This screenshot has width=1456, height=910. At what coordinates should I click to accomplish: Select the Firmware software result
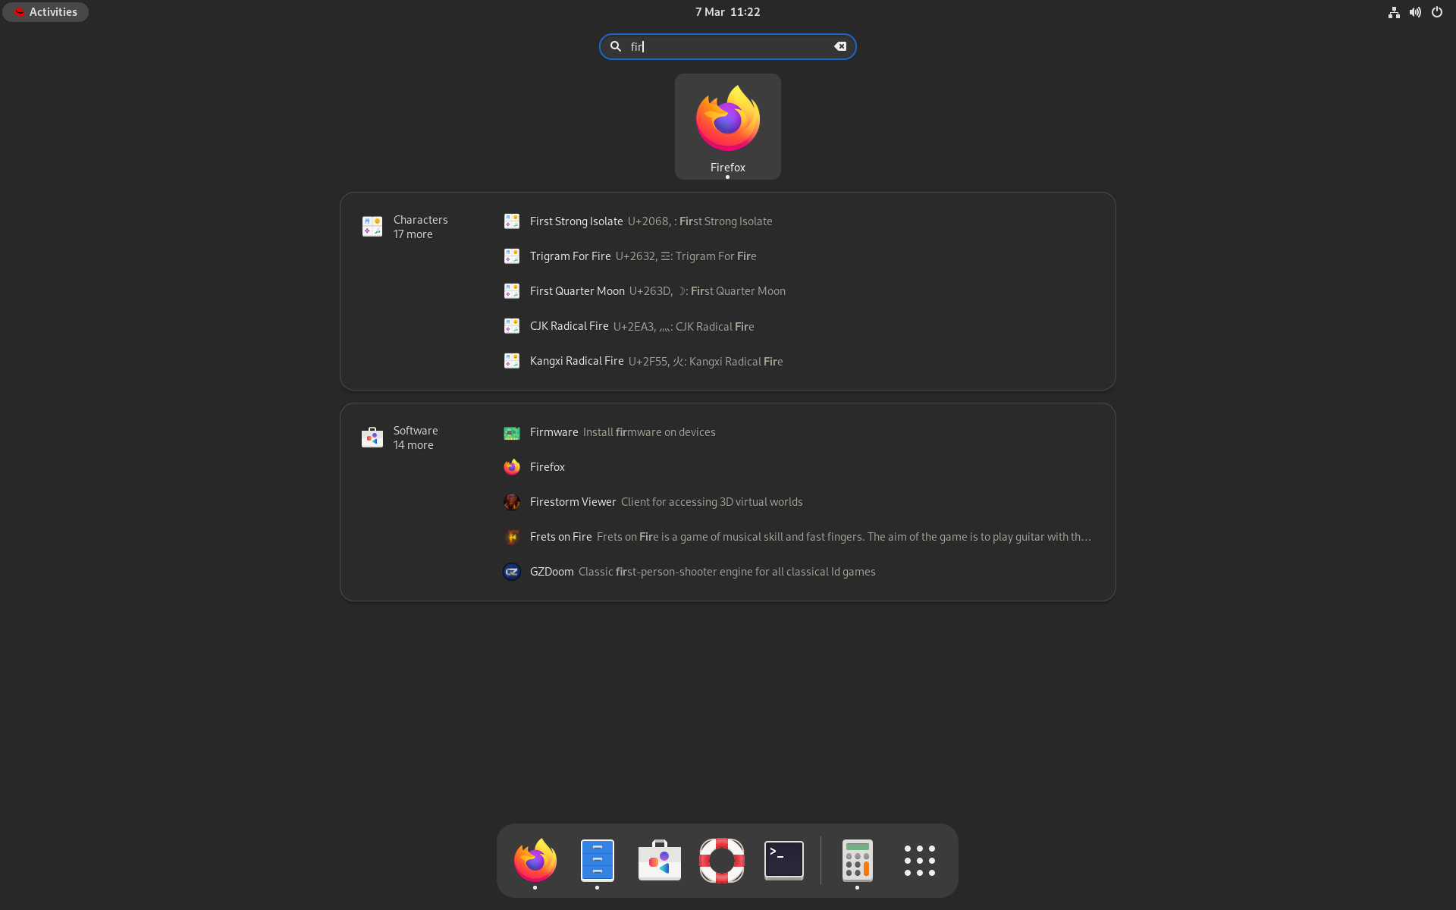[554, 432]
